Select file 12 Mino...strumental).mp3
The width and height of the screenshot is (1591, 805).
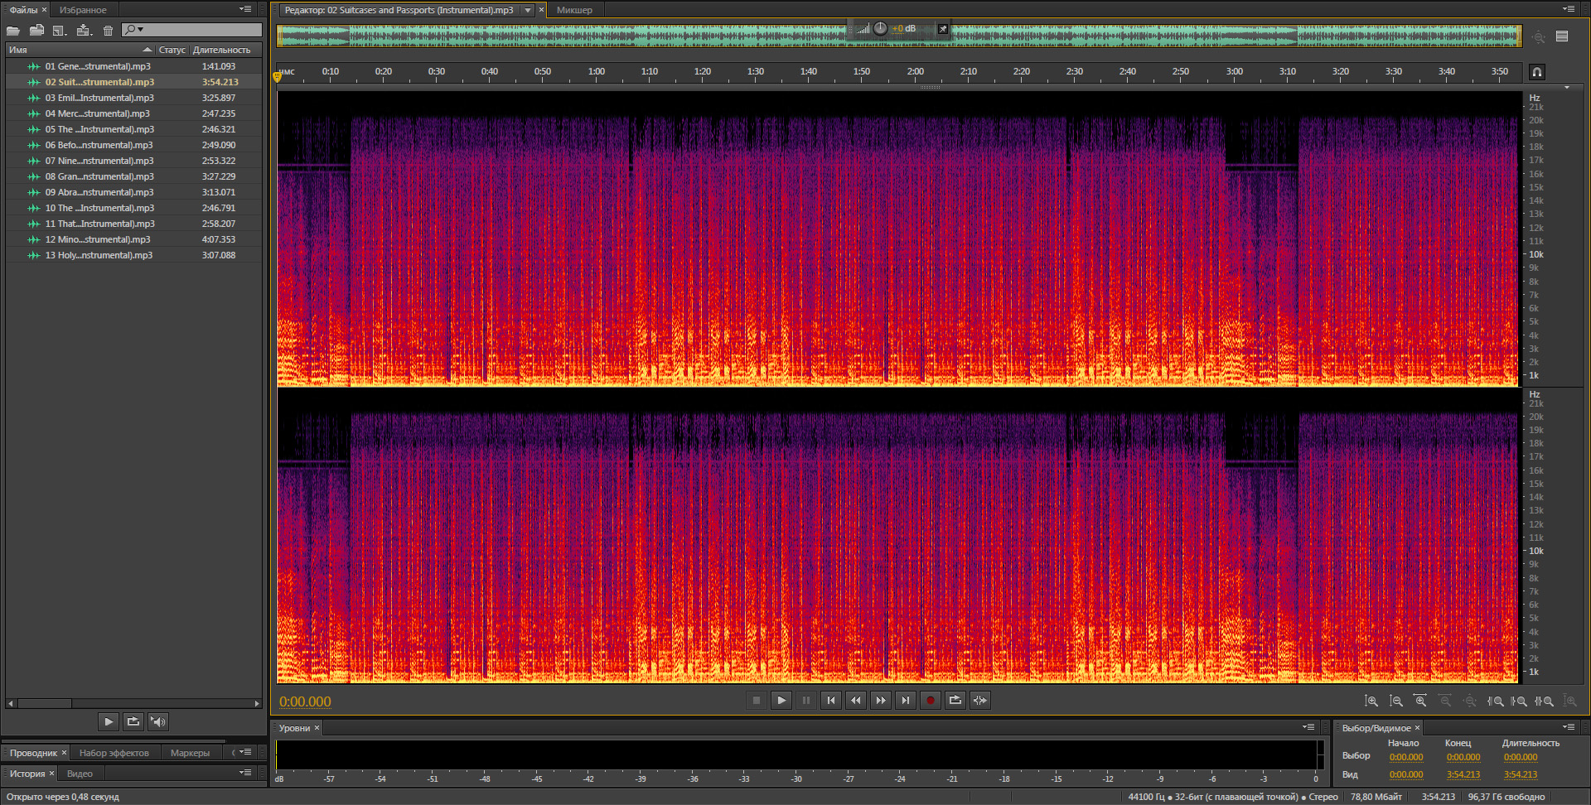pos(133,239)
